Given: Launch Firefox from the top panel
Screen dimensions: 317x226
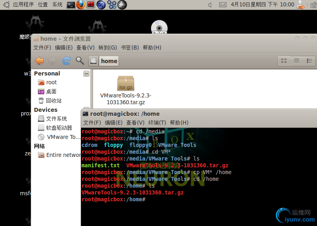Looking at the screenshot, I should (x=81, y=5).
